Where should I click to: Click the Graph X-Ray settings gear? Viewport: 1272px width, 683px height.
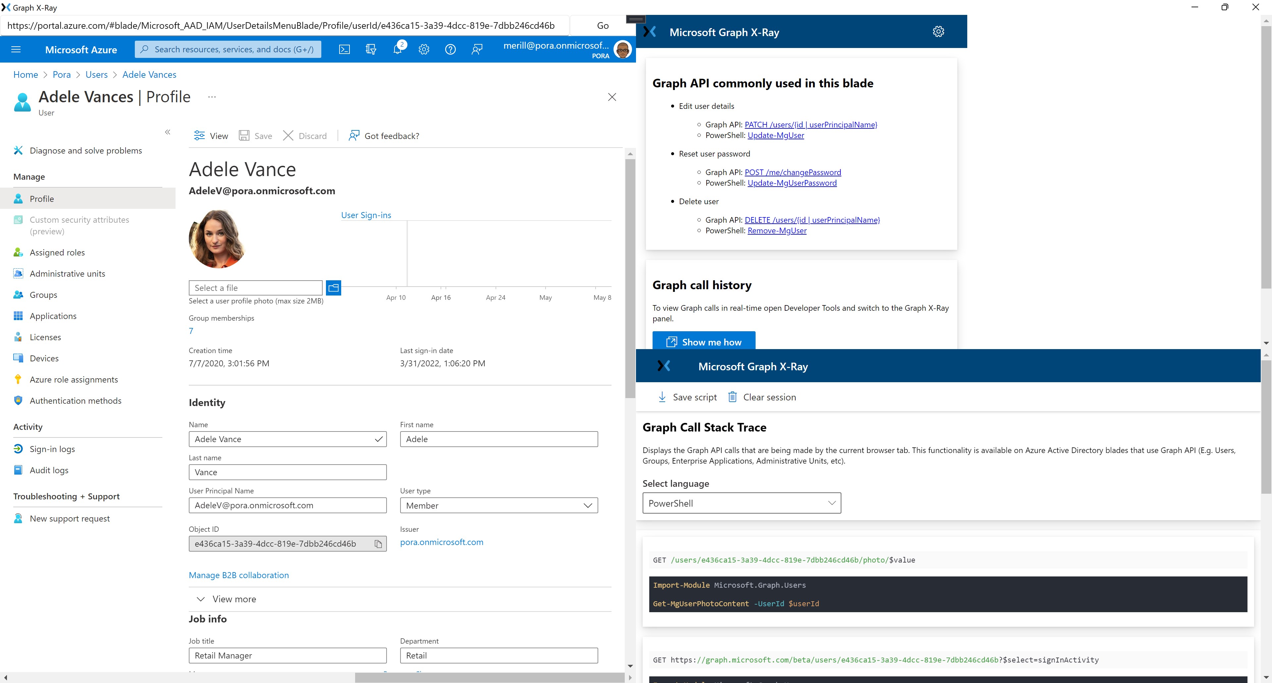(x=938, y=31)
